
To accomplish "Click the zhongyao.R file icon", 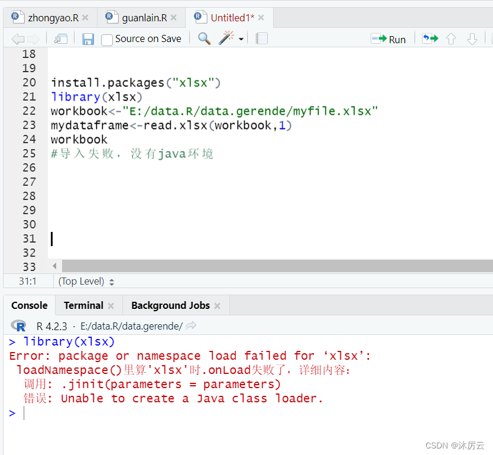I will coord(18,17).
